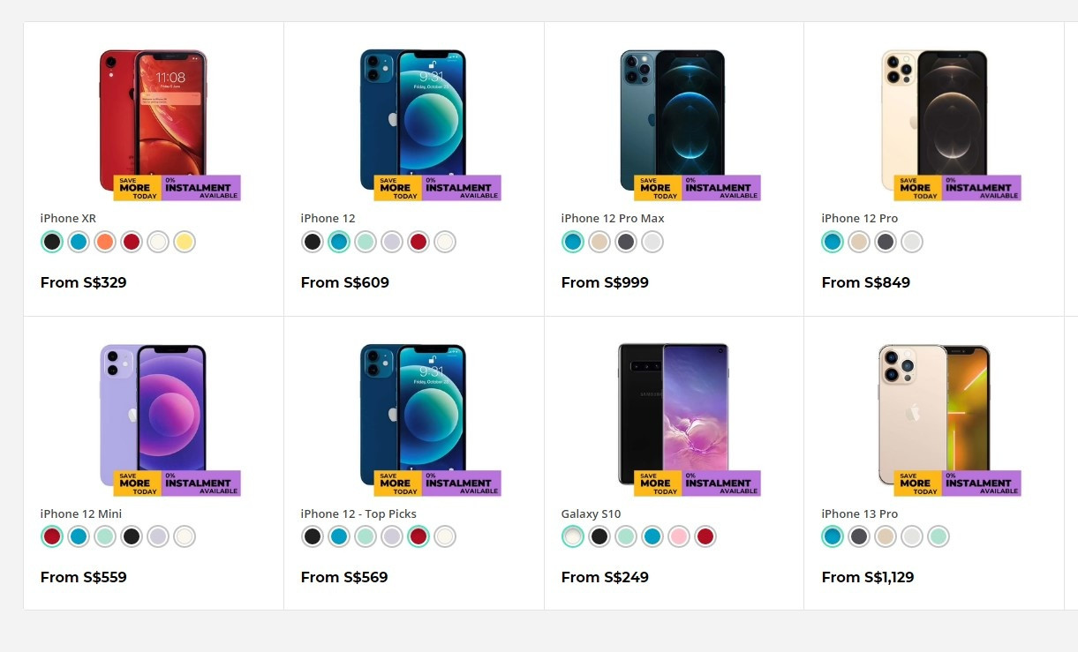This screenshot has height=652, width=1078.
Task: Choose the coral swatch under iPhone XR
Action: tap(105, 242)
